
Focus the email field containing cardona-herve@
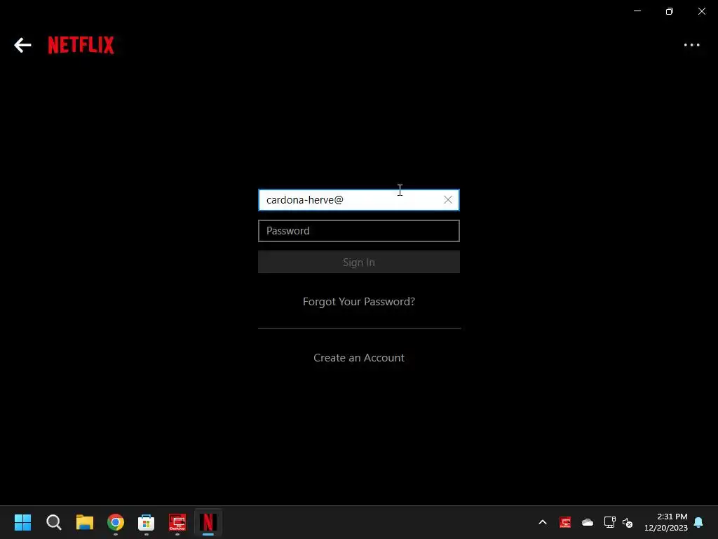click(x=358, y=200)
